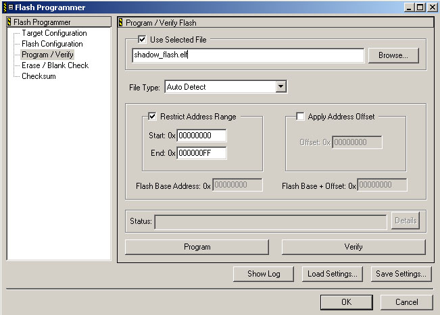Click the Program / Verify Flash panel icon
440x315 pixels.
point(121,22)
